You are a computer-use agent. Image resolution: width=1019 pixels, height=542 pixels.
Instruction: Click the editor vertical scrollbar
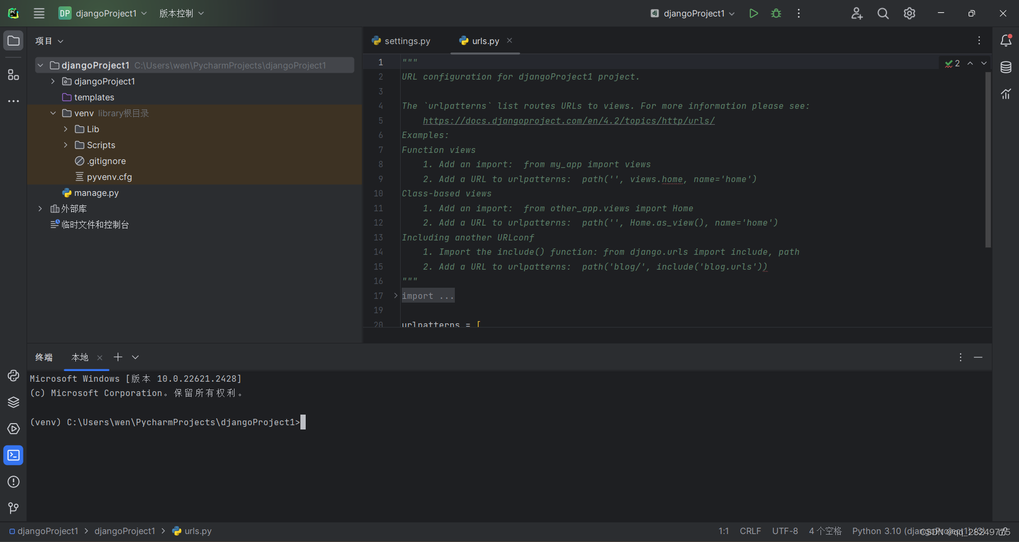988,159
